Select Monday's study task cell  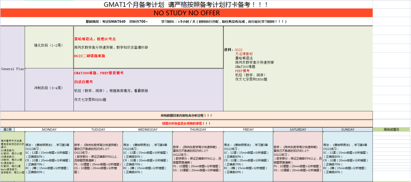(49, 157)
